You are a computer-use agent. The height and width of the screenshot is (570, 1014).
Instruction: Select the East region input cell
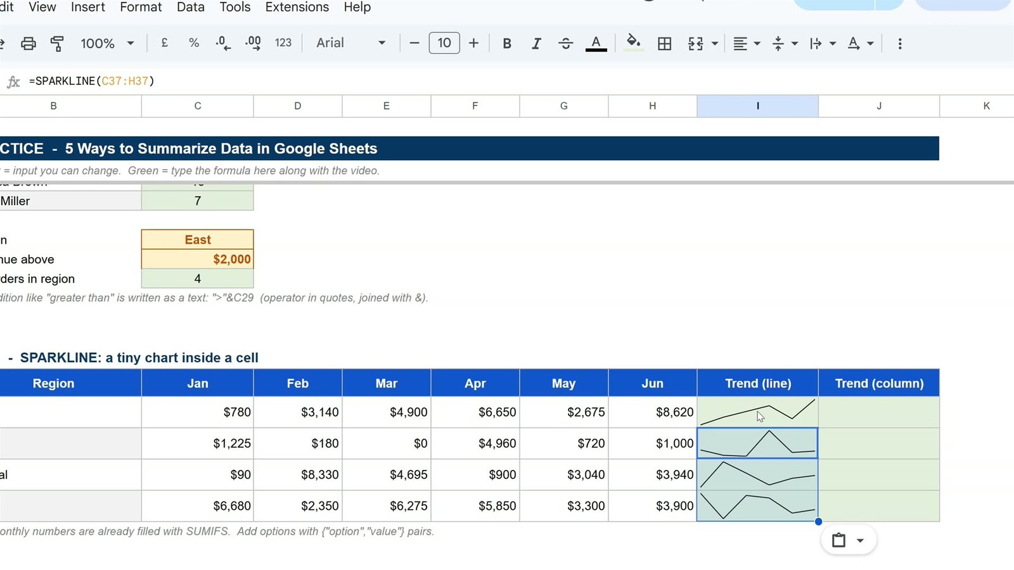tap(198, 239)
